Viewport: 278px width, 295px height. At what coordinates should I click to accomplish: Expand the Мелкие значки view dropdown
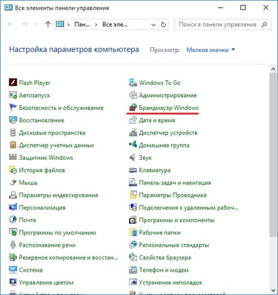[x=211, y=50]
